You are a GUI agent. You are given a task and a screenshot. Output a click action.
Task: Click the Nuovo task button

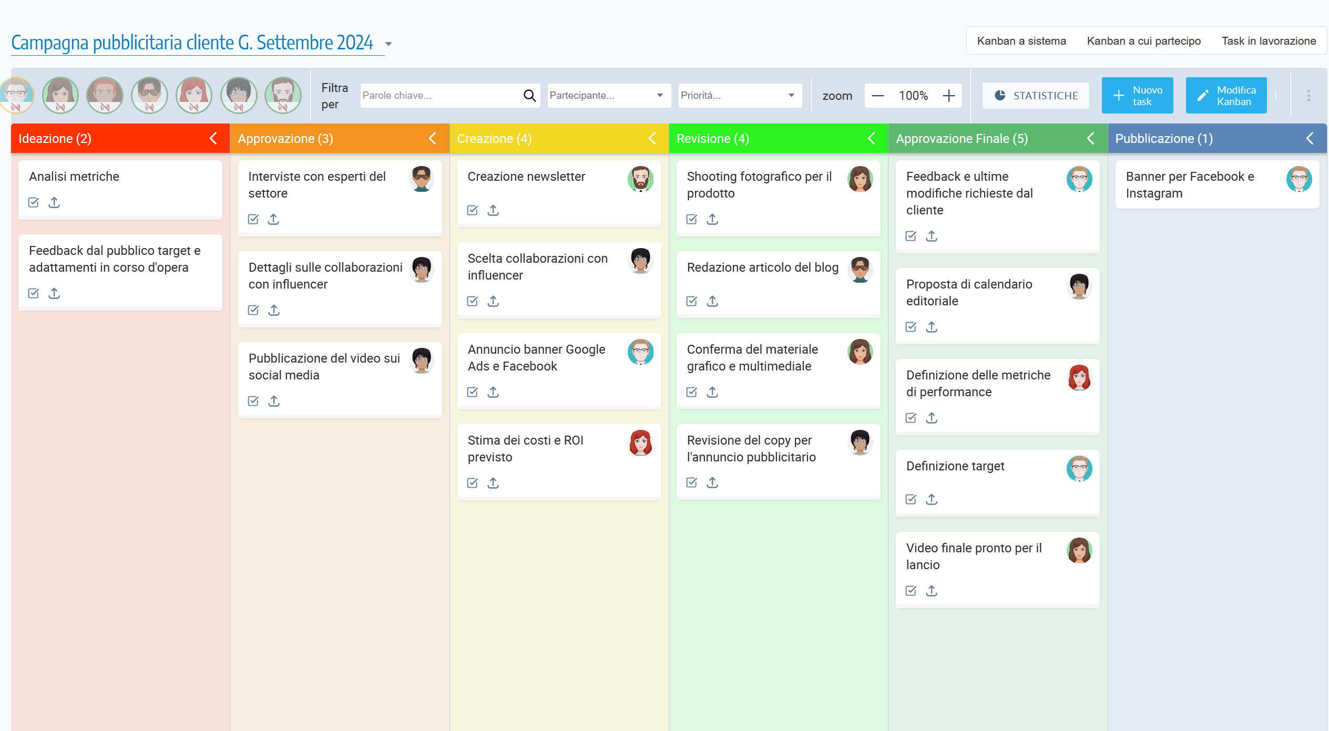pos(1137,95)
